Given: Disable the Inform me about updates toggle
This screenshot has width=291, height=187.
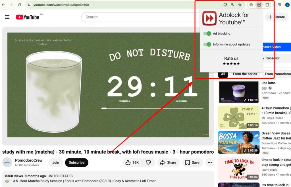Looking at the screenshot, I should point(207,44).
